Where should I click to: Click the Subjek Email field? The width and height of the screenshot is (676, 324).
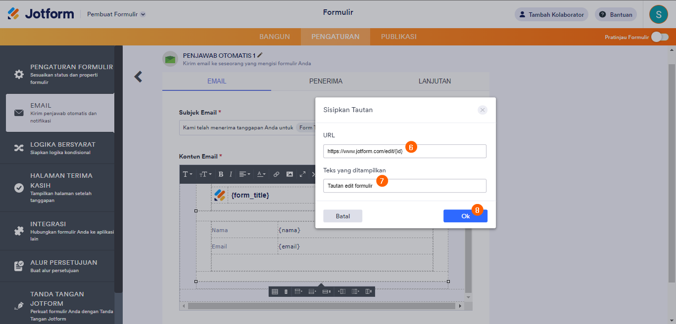[x=247, y=127]
